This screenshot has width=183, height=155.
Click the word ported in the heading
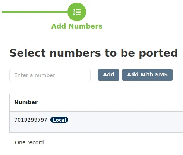158,53
